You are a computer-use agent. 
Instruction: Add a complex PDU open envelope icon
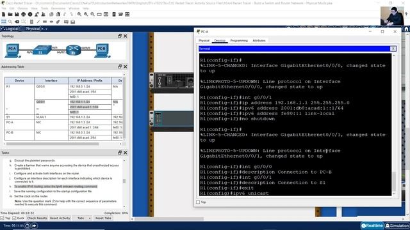tap(72, 22)
